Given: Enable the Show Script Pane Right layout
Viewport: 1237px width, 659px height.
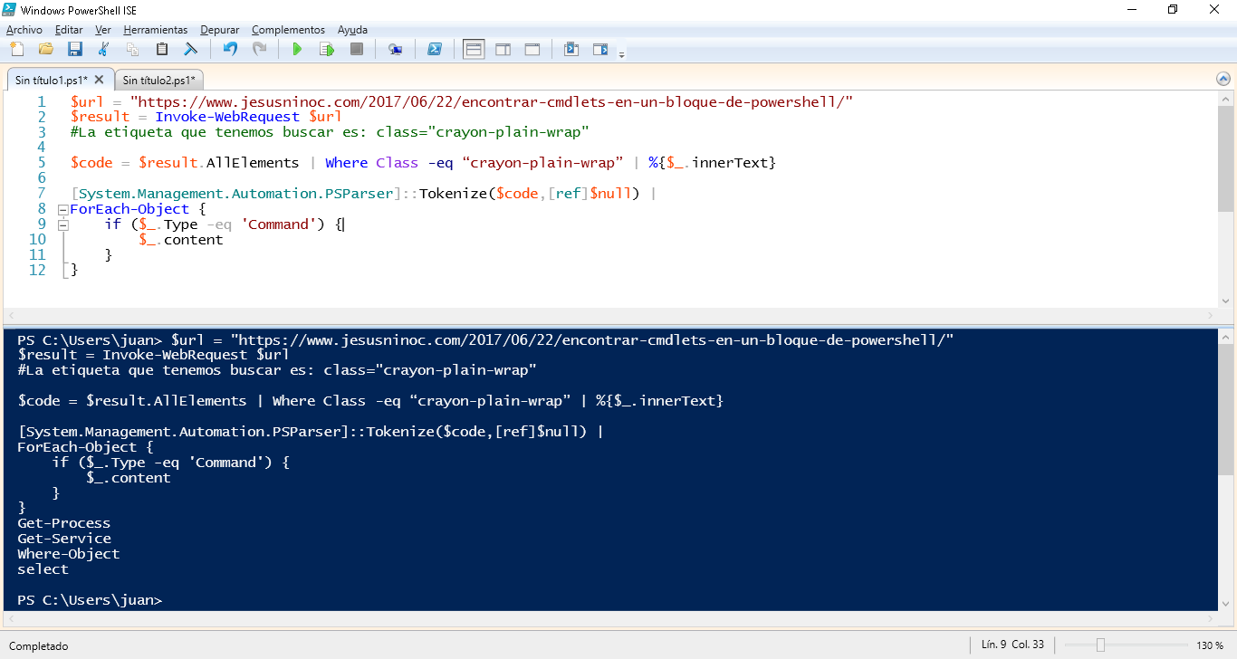Looking at the screenshot, I should click(x=503, y=49).
